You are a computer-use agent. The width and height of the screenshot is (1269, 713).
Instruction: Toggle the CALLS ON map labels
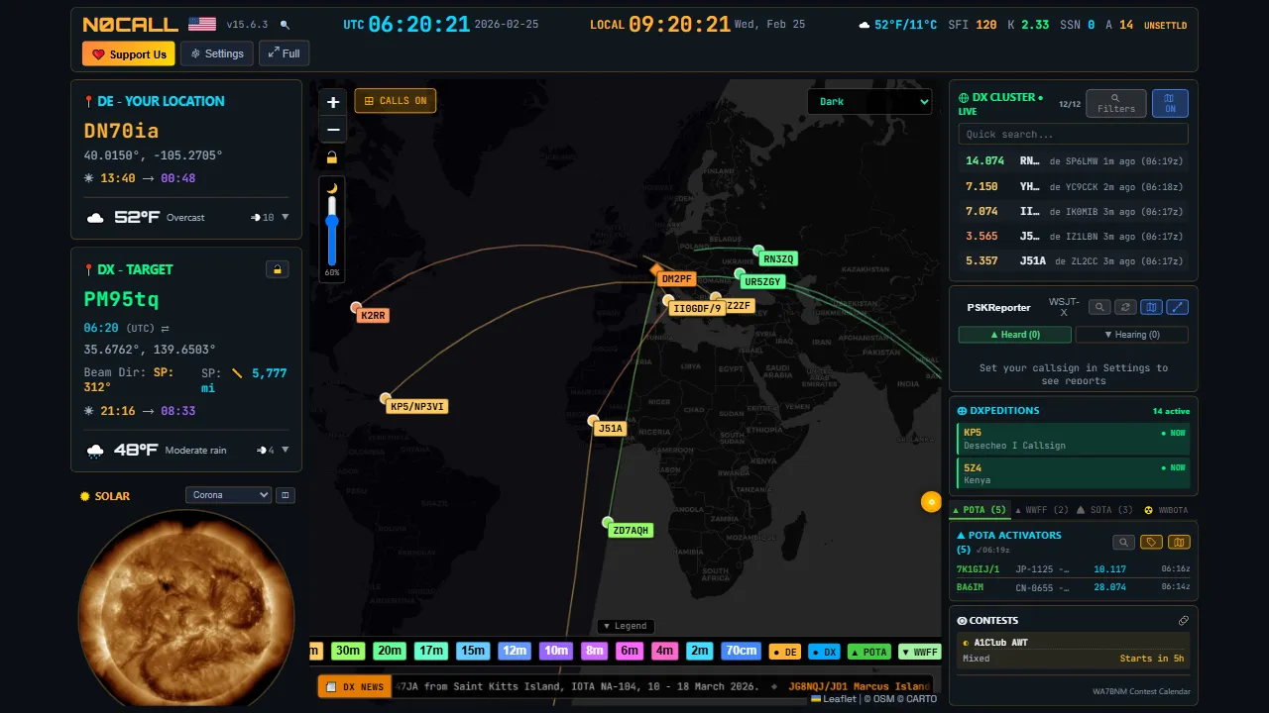tap(395, 101)
